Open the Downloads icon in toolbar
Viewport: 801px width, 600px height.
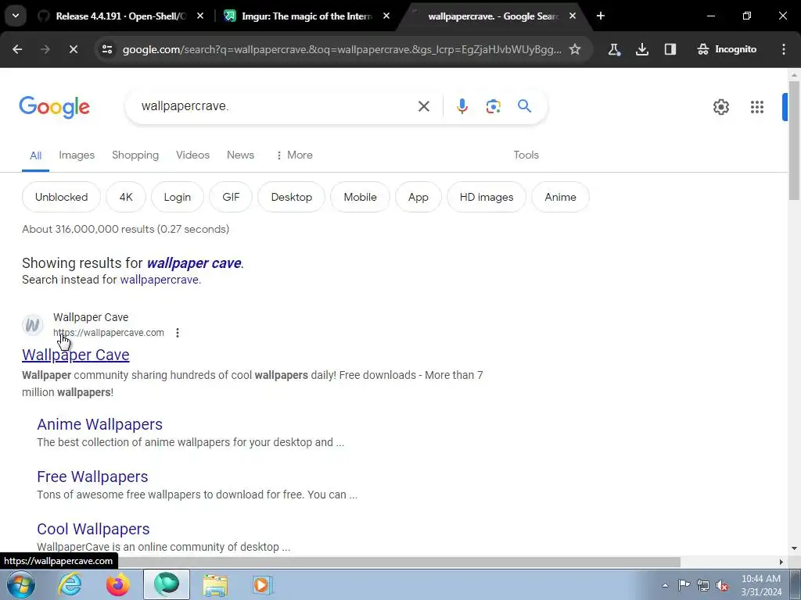tap(642, 49)
